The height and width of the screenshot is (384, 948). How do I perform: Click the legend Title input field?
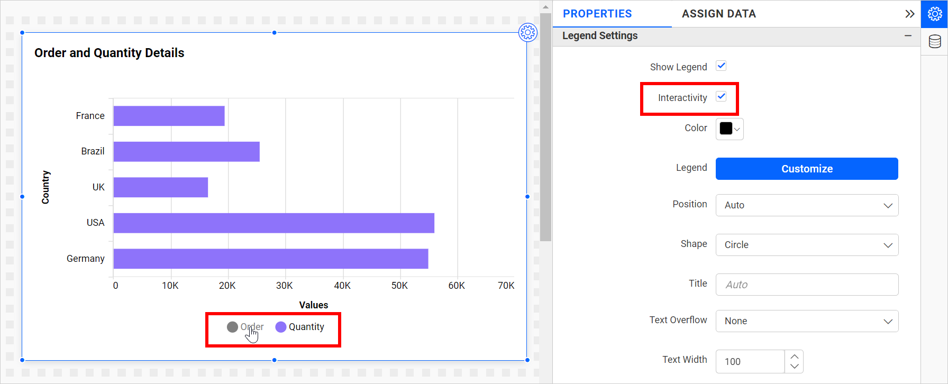pyautogui.click(x=807, y=285)
